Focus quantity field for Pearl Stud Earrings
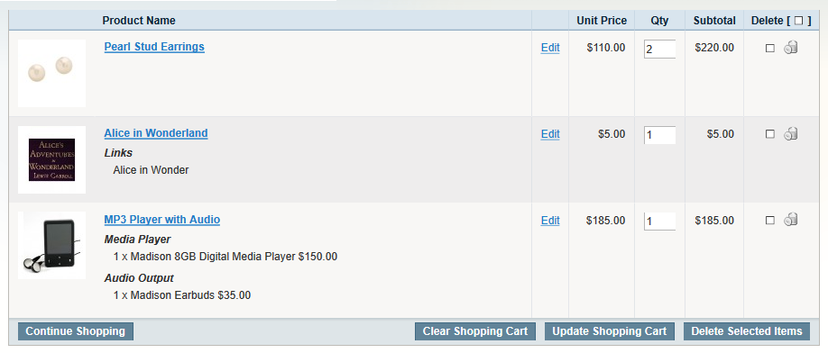This screenshot has height=353, width=828. [659, 49]
